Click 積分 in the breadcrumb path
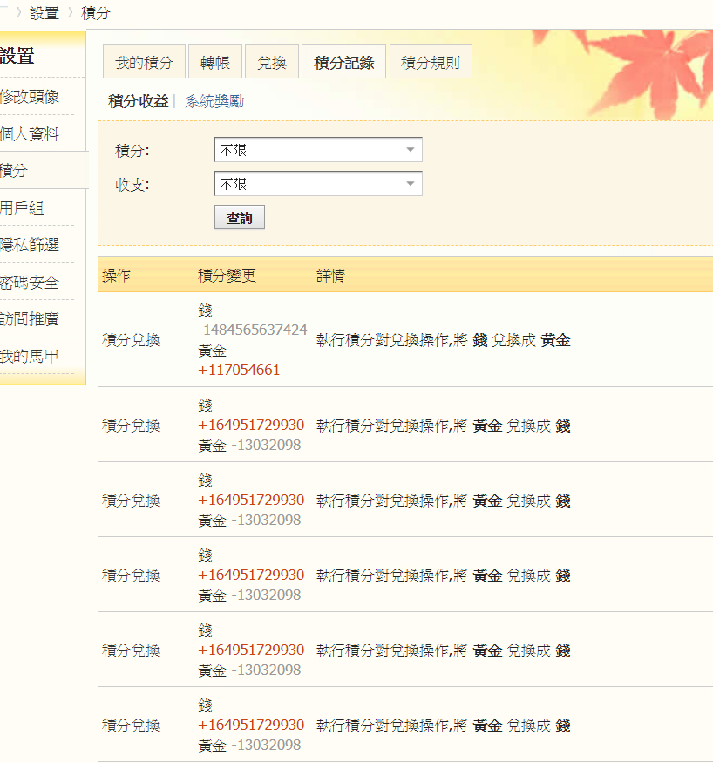713x763 pixels. (x=96, y=13)
